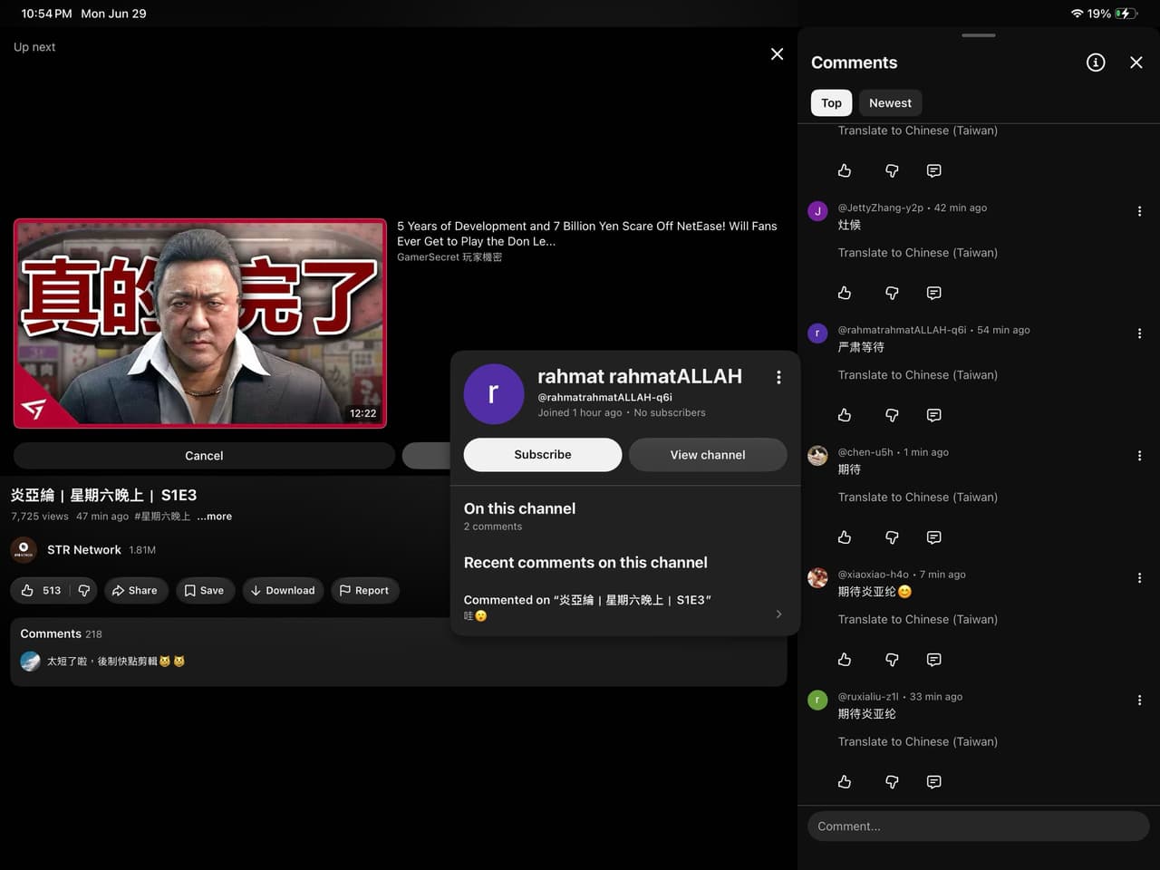Like the comment by @JettyZhang-y2p

[845, 293]
